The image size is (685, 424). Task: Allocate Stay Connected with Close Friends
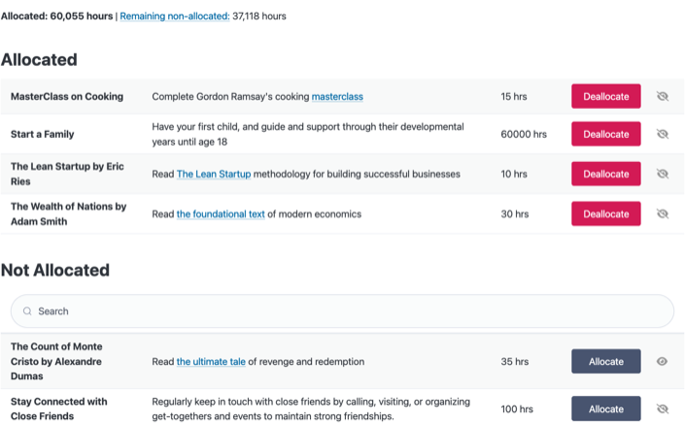605,408
